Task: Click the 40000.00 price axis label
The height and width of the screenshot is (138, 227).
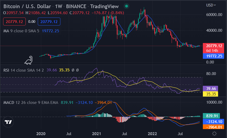Action: coord(214,30)
